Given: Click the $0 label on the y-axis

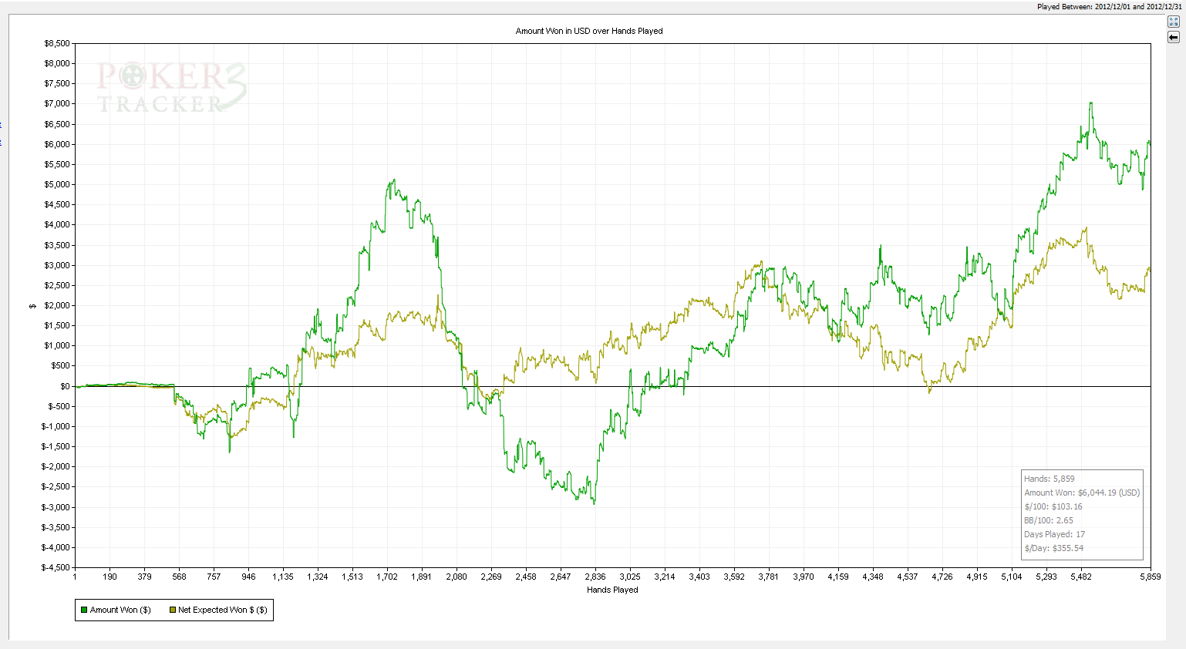Looking at the screenshot, I should 64,386.
